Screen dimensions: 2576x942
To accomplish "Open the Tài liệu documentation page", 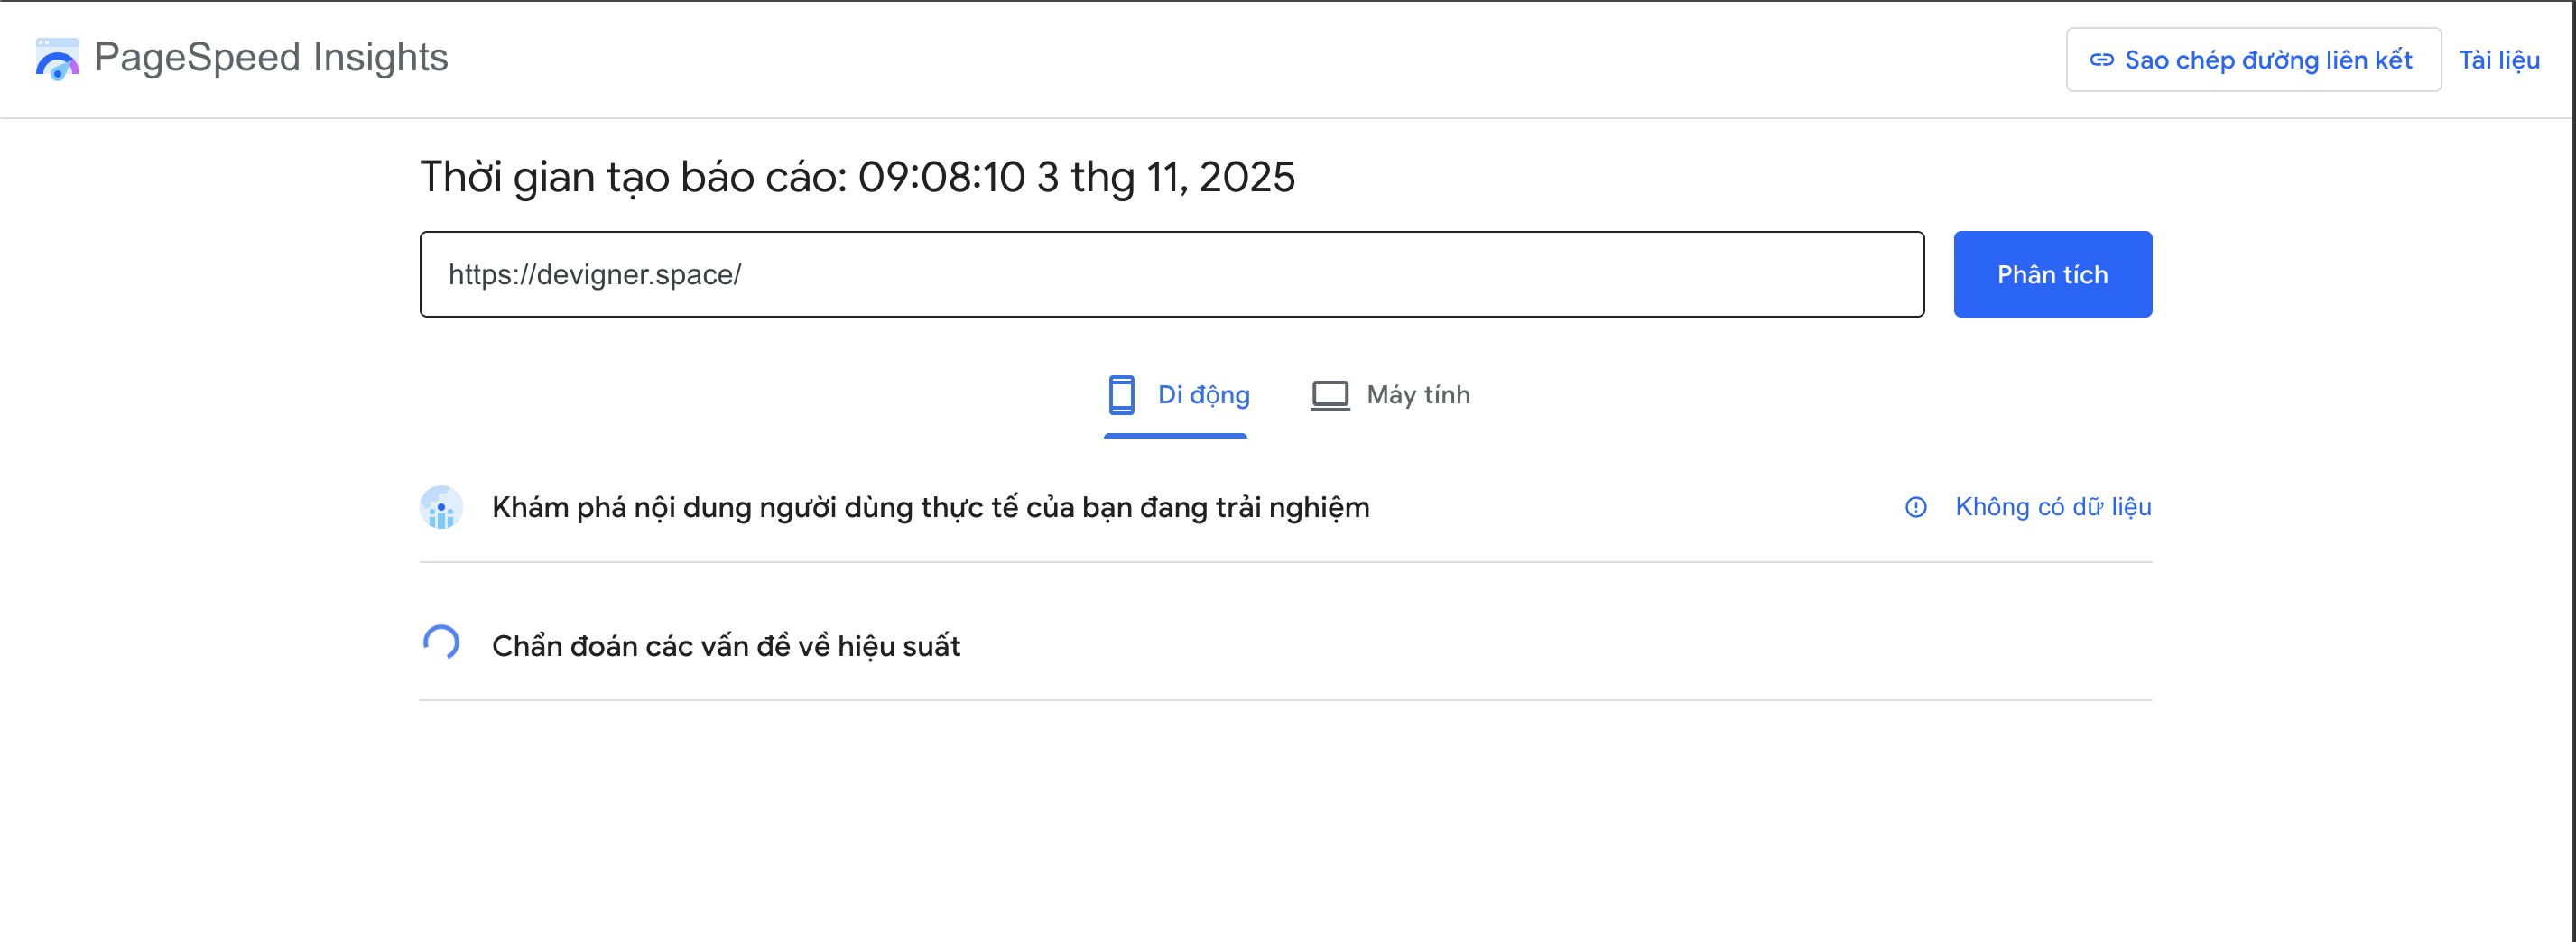I will (2500, 60).
